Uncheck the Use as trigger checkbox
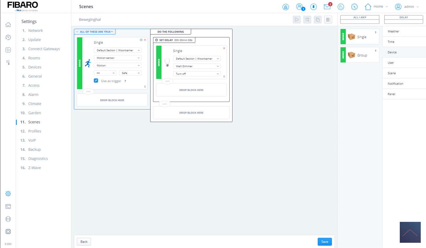 [96, 81]
